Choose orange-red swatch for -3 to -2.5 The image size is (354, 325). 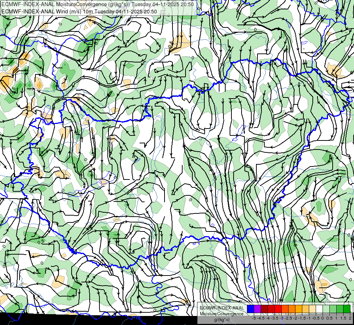(285, 309)
